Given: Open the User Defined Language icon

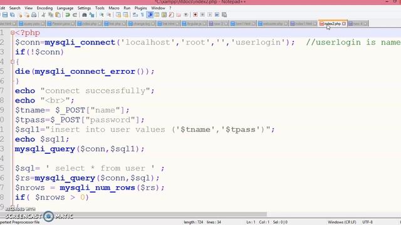Looking at the screenshot, I should [157, 15].
